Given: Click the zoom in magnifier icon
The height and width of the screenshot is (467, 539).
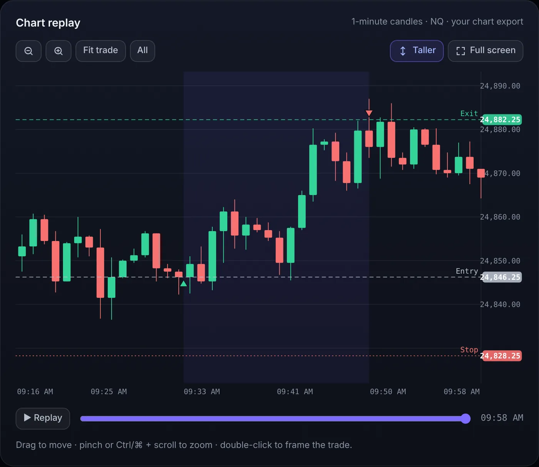Looking at the screenshot, I should (x=59, y=51).
